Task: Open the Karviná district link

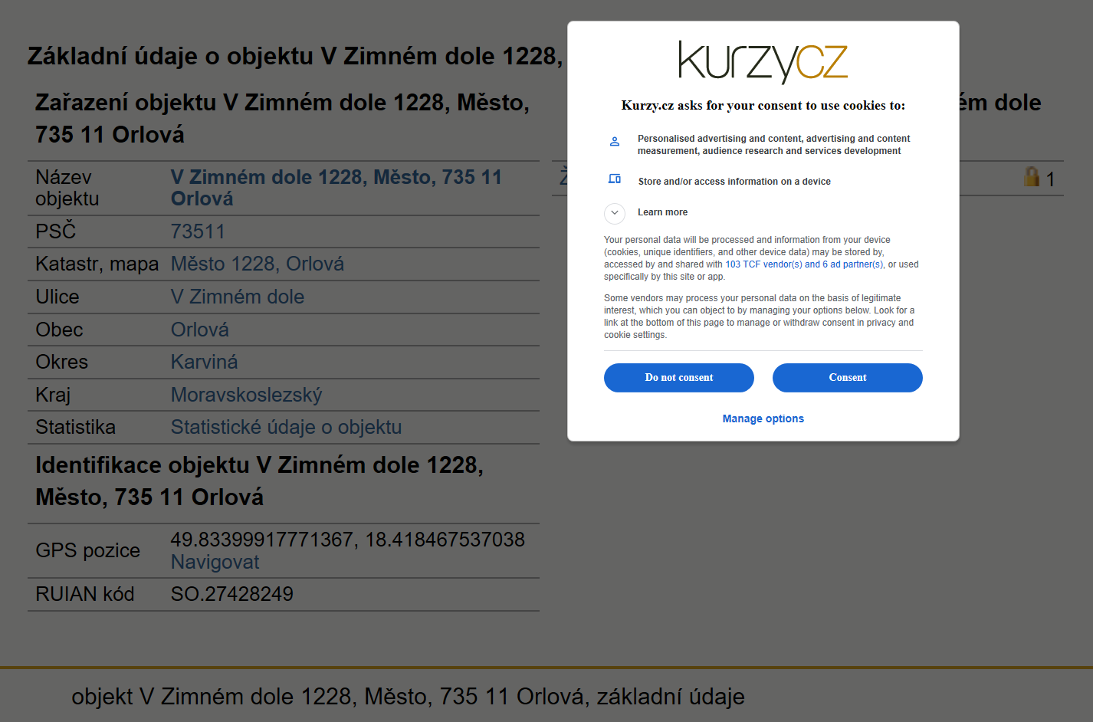Action: click(x=204, y=362)
